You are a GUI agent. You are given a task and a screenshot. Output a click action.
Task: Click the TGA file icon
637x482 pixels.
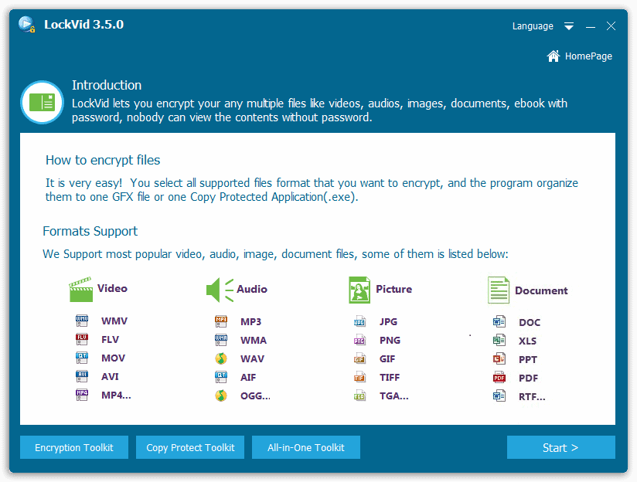click(x=359, y=395)
